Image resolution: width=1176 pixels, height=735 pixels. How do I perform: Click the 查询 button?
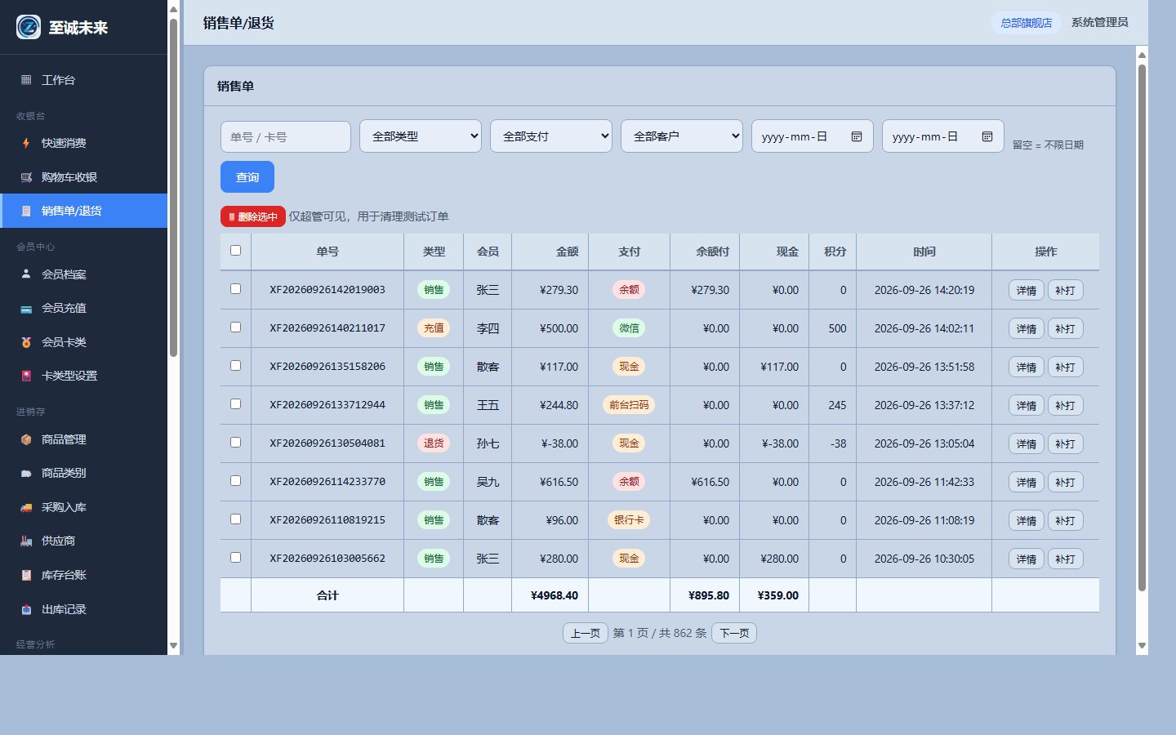(247, 177)
